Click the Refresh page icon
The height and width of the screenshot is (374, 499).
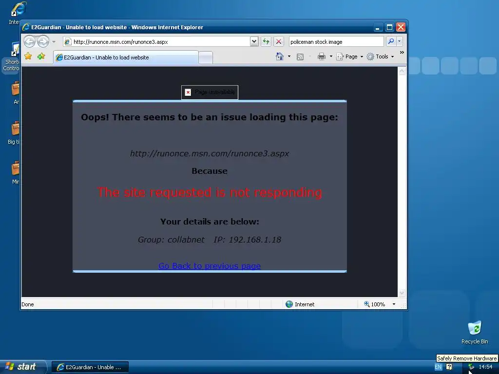[266, 41]
